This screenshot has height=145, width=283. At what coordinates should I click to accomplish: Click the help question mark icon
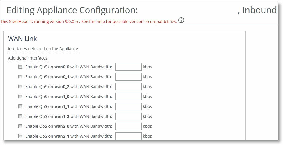181,20
